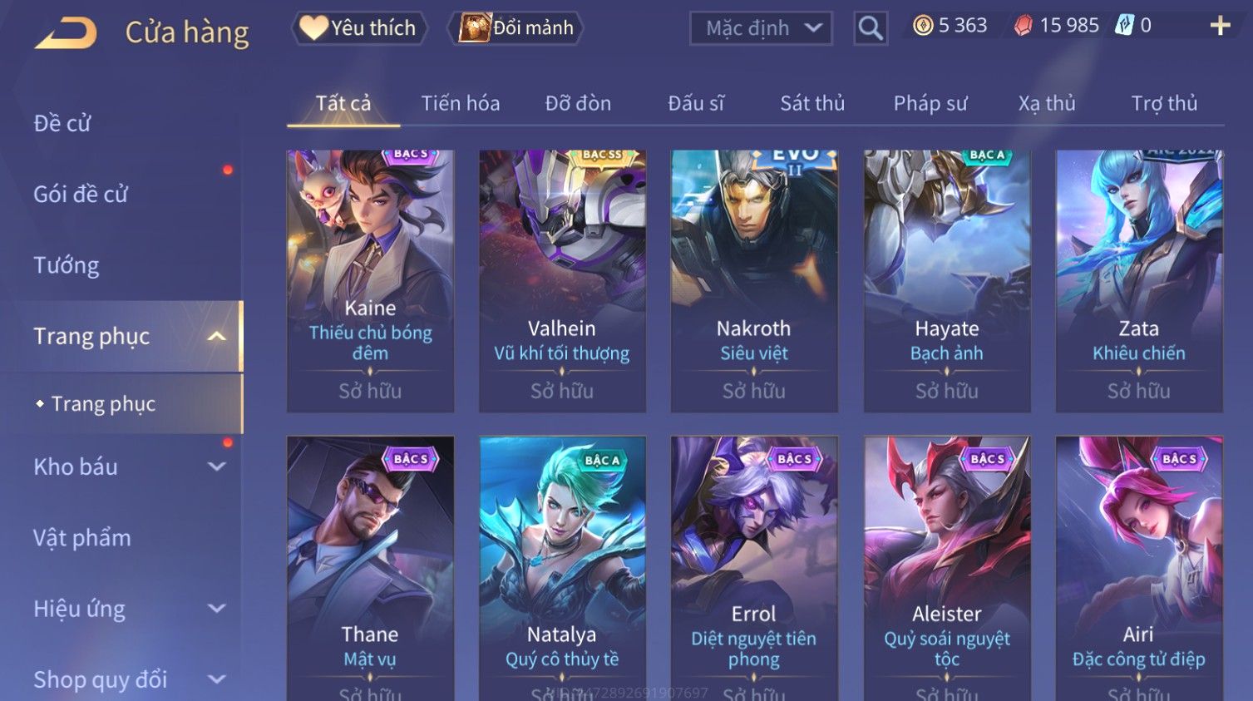Select the Valhein Vũ khí tối thượng skin

pyautogui.click(x=562, y=281)
